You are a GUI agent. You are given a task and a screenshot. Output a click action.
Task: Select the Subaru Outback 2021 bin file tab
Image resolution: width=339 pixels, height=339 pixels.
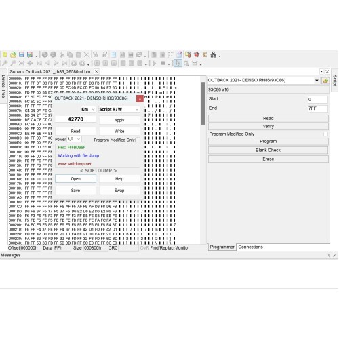coord(50,72)
